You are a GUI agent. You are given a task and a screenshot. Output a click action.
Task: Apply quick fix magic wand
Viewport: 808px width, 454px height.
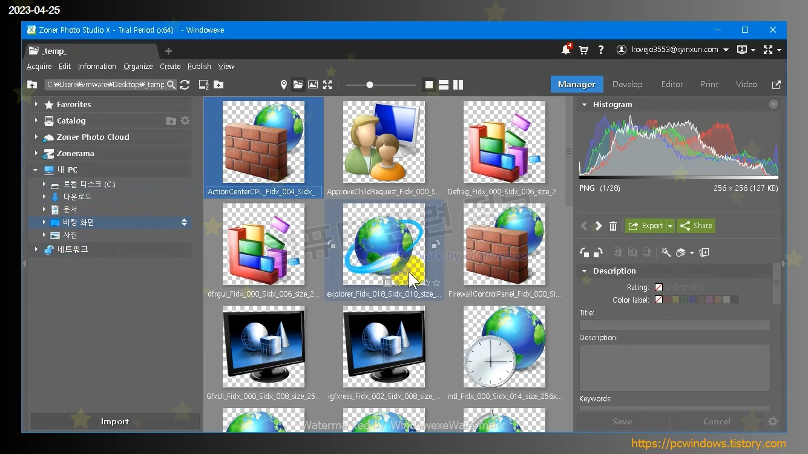666,252
